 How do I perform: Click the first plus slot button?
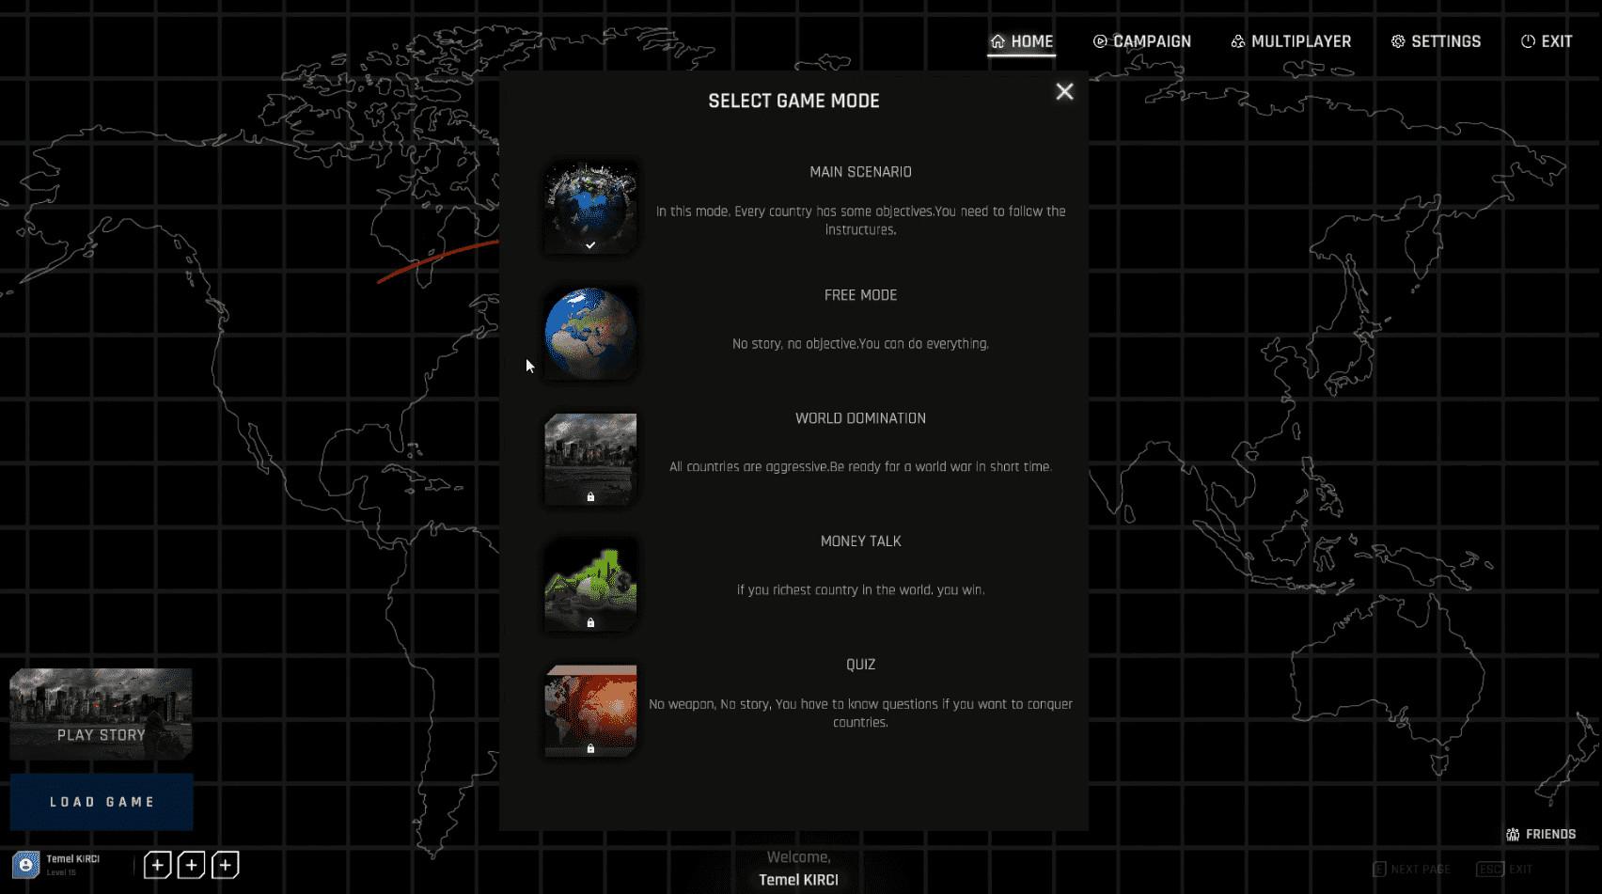(157, 865)
